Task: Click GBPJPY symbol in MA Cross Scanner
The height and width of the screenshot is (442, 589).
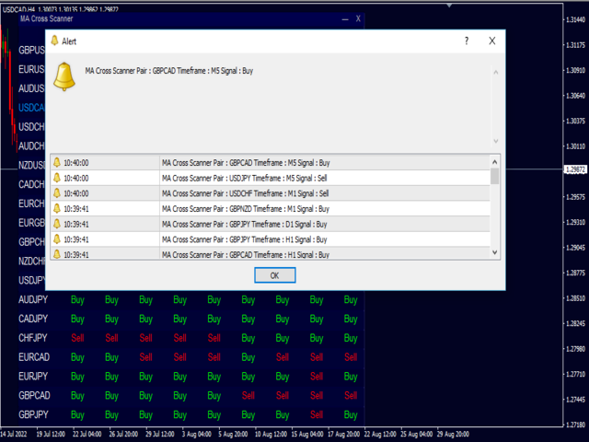Action: point(33,414)
